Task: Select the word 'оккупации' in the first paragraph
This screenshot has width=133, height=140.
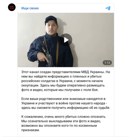Action: (30, 86)
